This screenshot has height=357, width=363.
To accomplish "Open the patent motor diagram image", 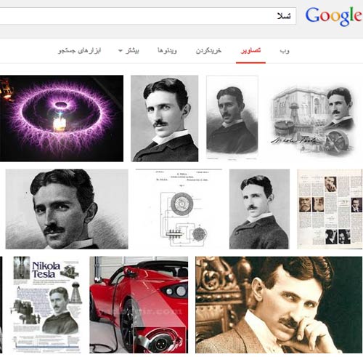I will point(179,209).
